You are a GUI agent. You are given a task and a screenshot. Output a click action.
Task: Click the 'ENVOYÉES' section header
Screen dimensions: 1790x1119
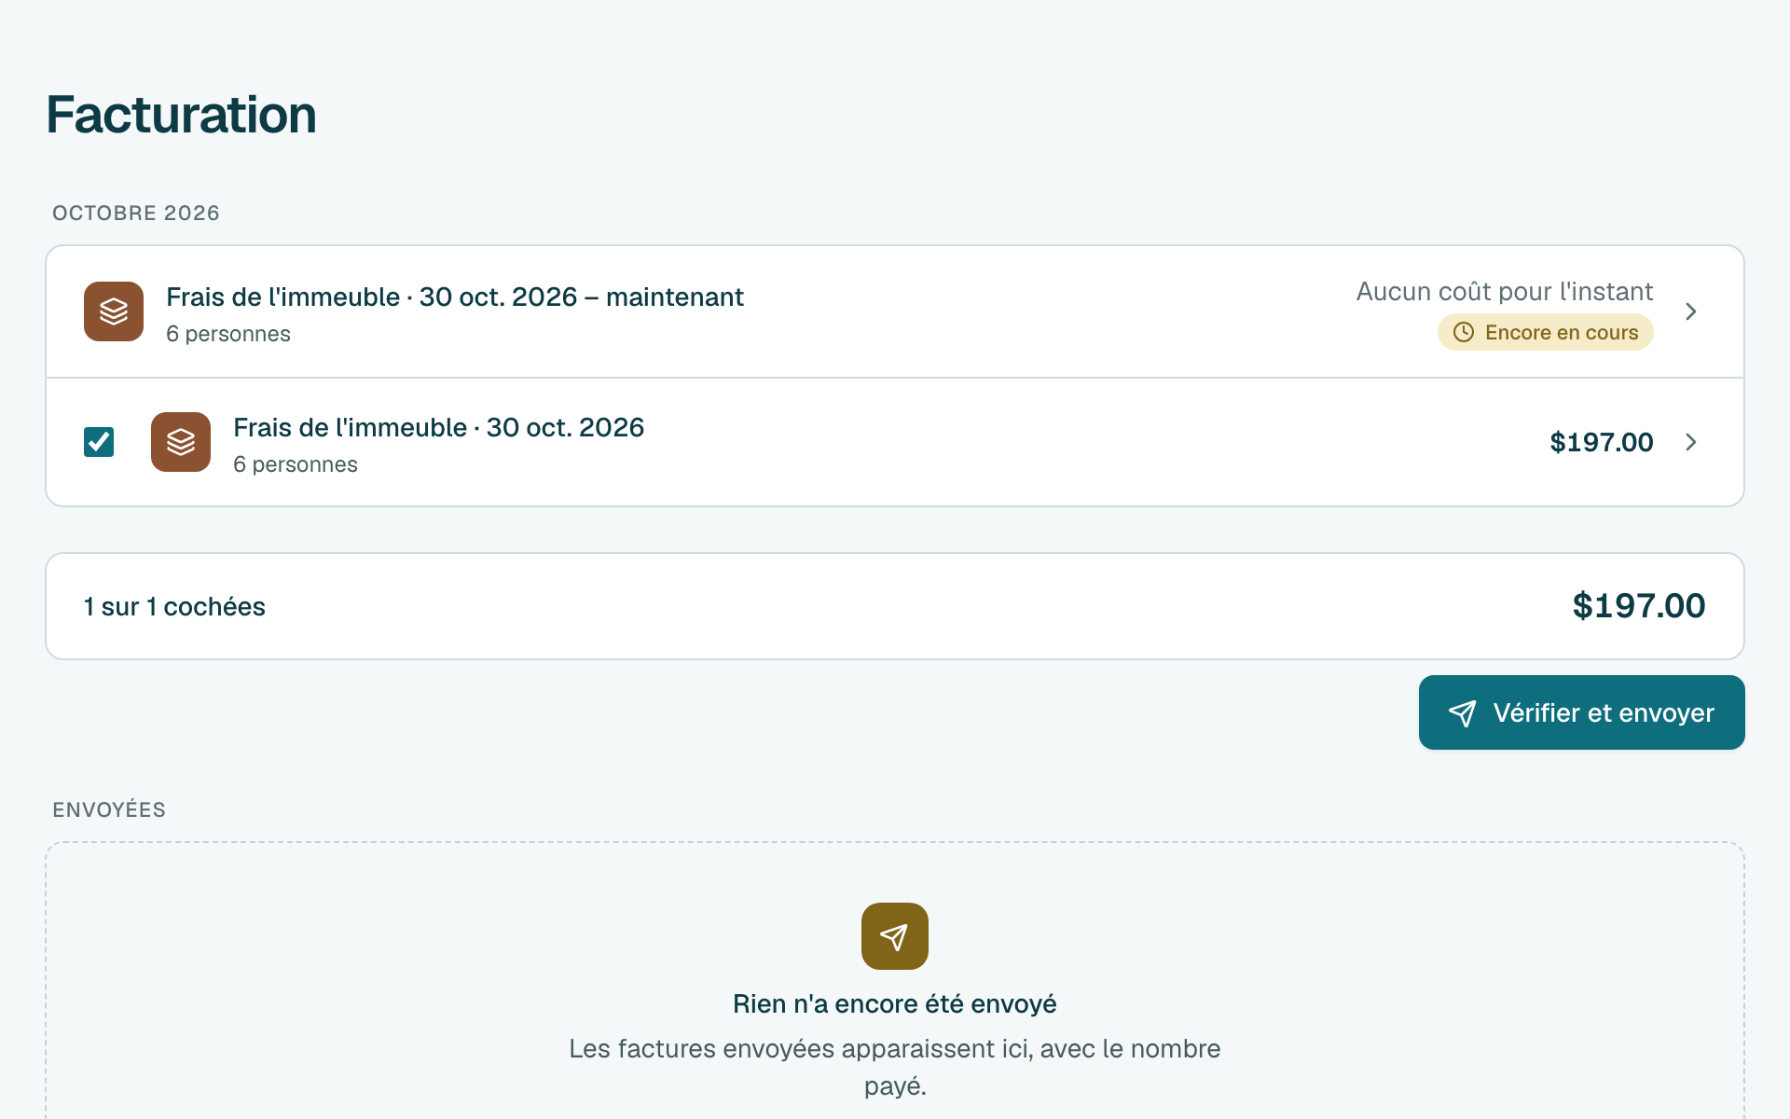point(109,810)
